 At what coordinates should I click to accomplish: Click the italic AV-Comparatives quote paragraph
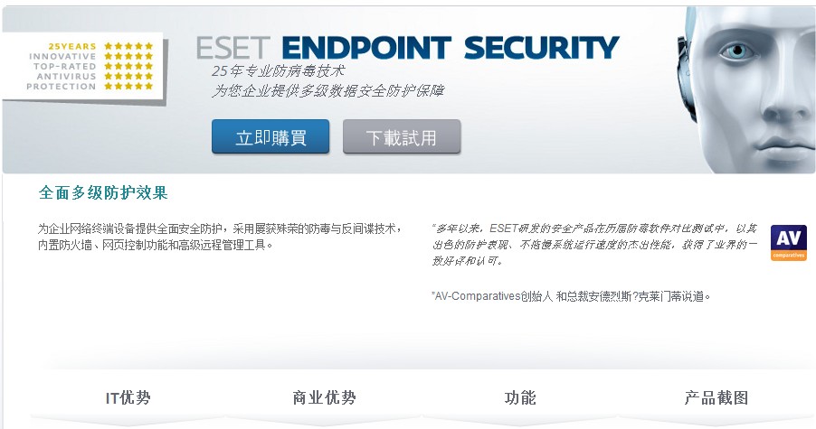(x=593, y=245)
